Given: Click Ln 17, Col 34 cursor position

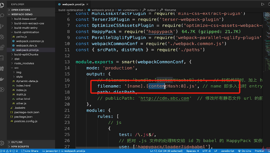Looking at the screenshot, I should pyautogui.click(x=166, y=151).
